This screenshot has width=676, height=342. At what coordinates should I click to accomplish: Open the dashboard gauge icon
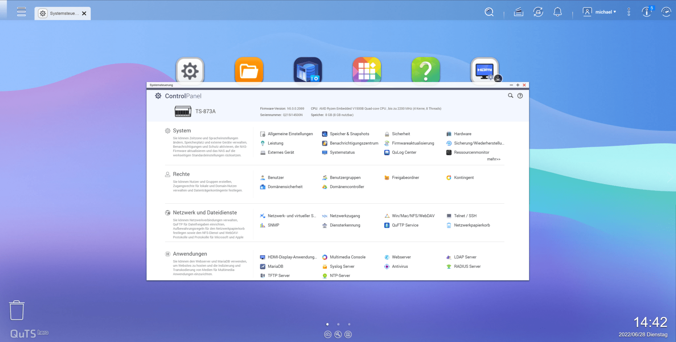click(x=666, y=12)
